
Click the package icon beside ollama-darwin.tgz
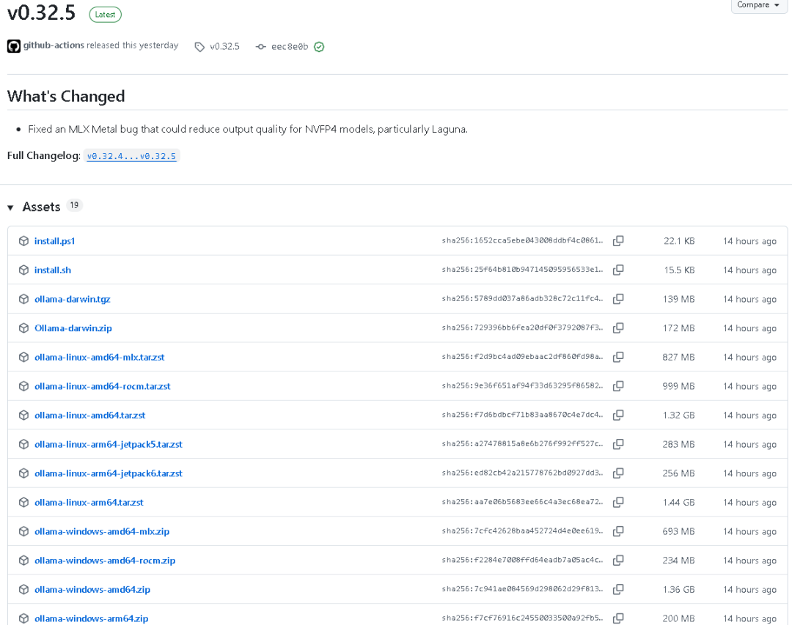23,299
